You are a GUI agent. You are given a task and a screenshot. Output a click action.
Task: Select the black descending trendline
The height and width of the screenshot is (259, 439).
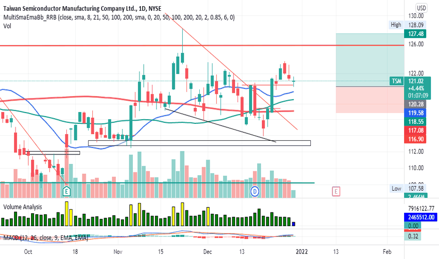click(220, 125)
